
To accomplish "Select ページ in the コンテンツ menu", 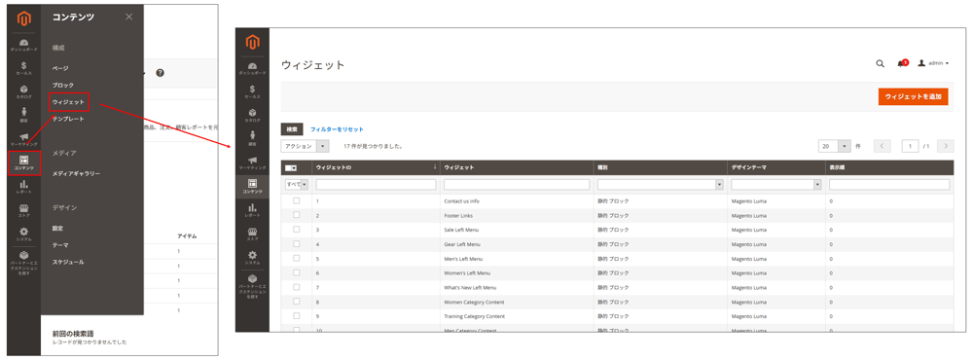I will click(60, 68).
